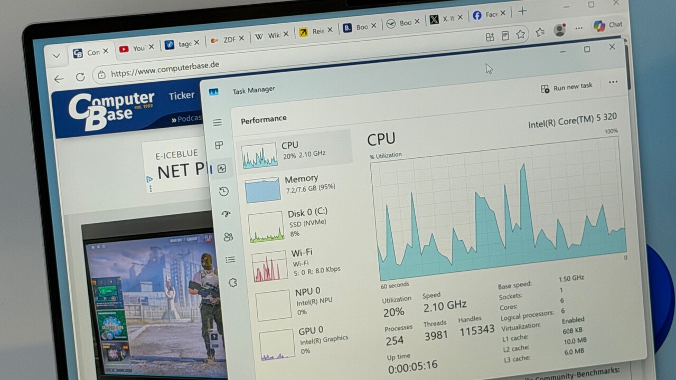Open the Processes page in Task Manager
The image size is (676, 380).
click(219, 146)
